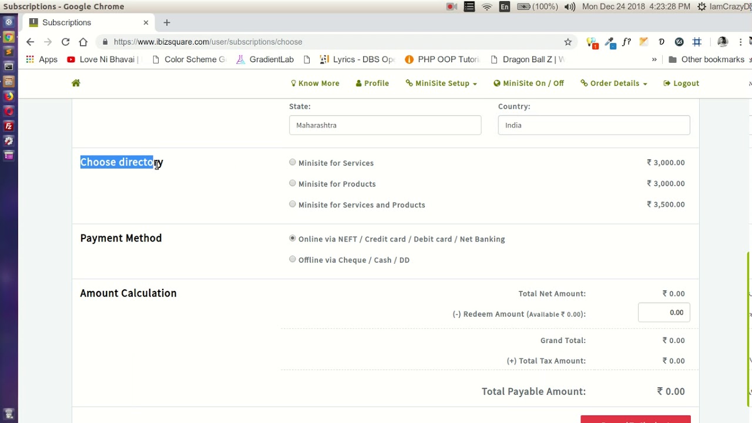The height and width of the screenshot is (423, 752).
Task: Reload the page with refresh icon
Action: click(x=65, y=42)
